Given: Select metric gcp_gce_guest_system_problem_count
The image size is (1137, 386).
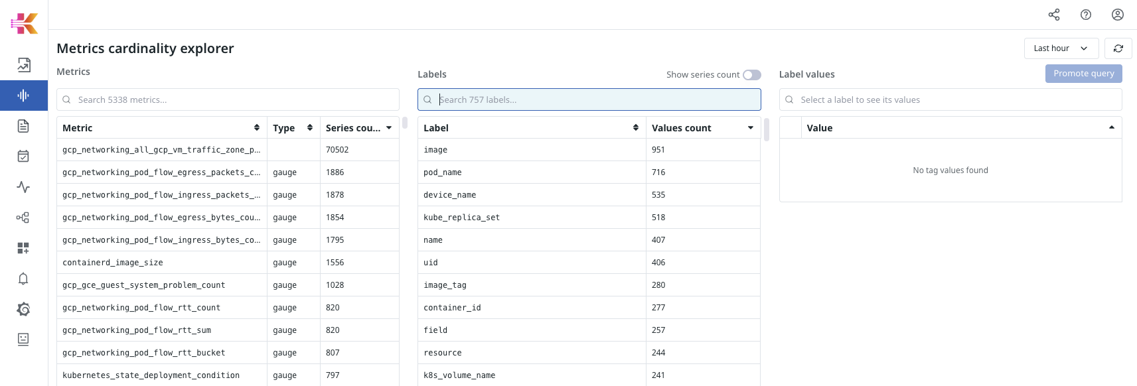Looking at the screenshot, I should (144, 285).
